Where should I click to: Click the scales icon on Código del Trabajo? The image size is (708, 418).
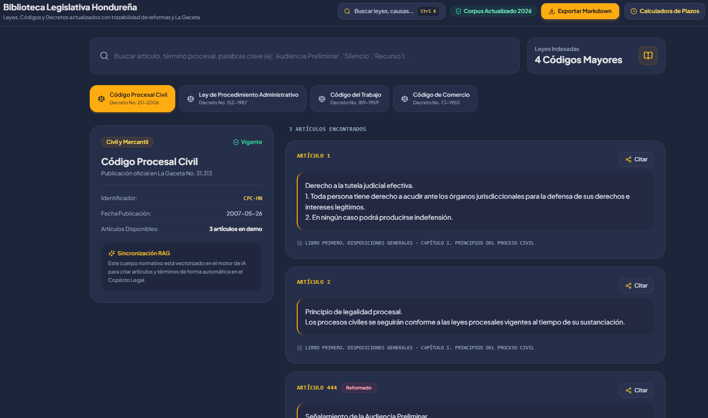click(x=322, y=99)
